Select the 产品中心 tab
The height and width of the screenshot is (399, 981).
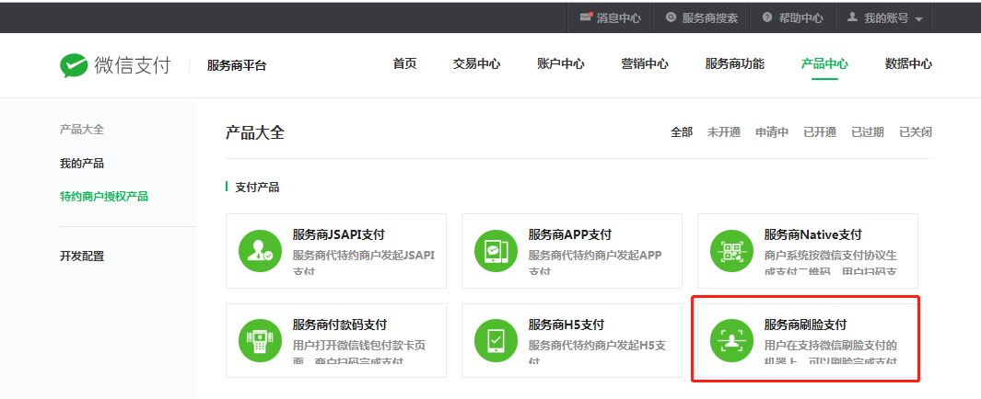[x=824, y=63]
